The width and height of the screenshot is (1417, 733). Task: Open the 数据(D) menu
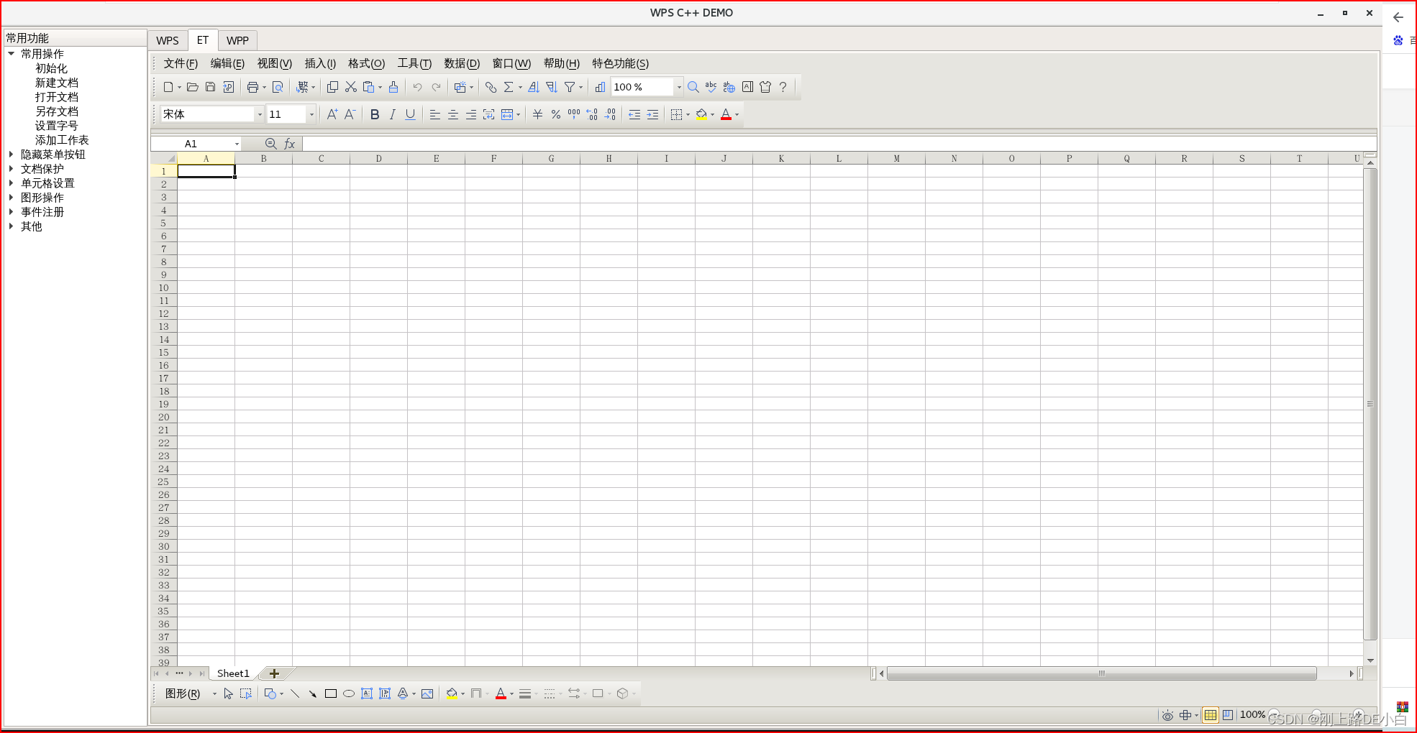462,63
